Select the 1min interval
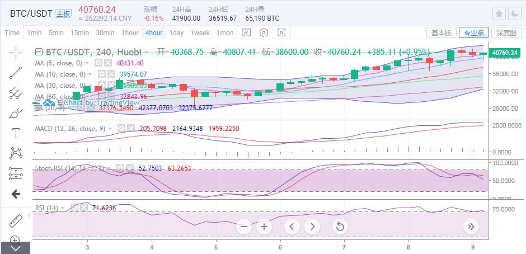526x254 pixels. point(34,33)
